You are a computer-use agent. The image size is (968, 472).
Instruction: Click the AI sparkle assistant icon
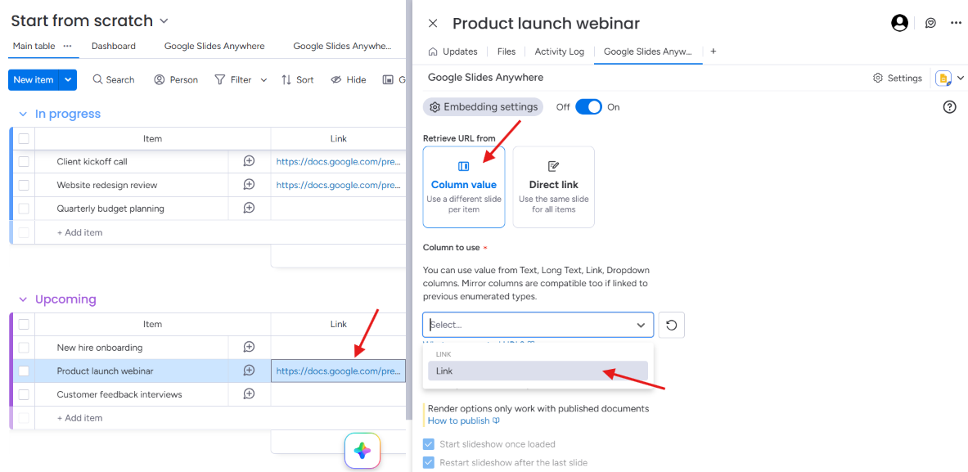tap(362, 451)
